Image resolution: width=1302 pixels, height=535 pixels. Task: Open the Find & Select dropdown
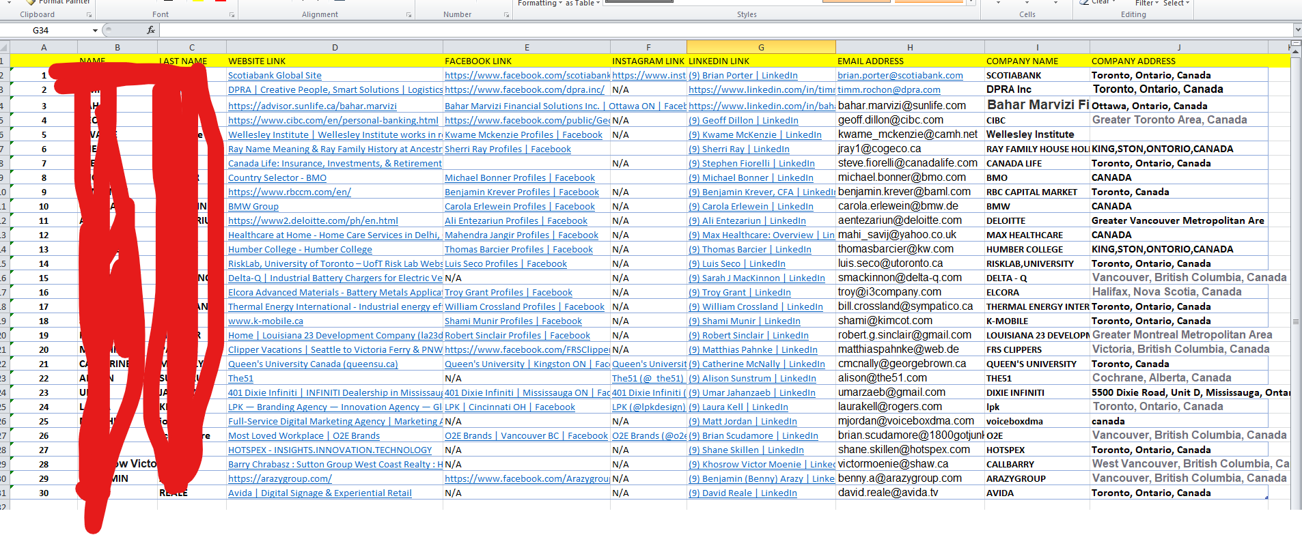pyautogui.click(x=1176, y=3)
